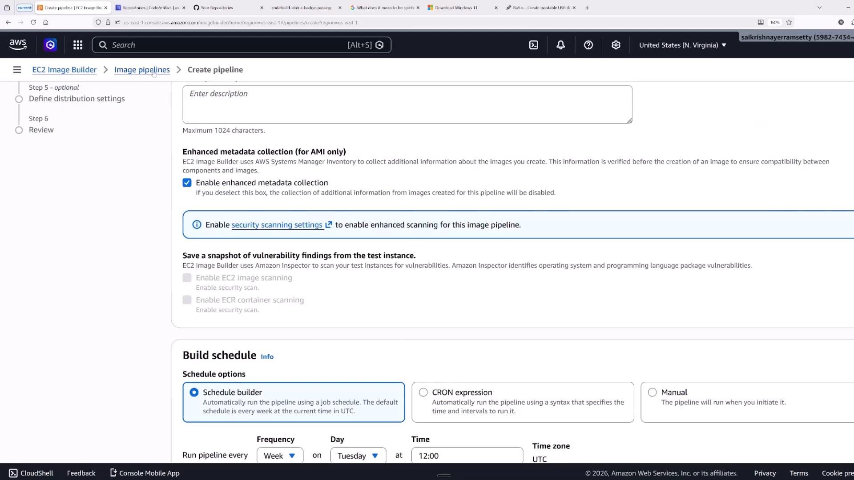This screenshot has height=480, width=854.
Task: Open the notifications bell
Action: 560,45
